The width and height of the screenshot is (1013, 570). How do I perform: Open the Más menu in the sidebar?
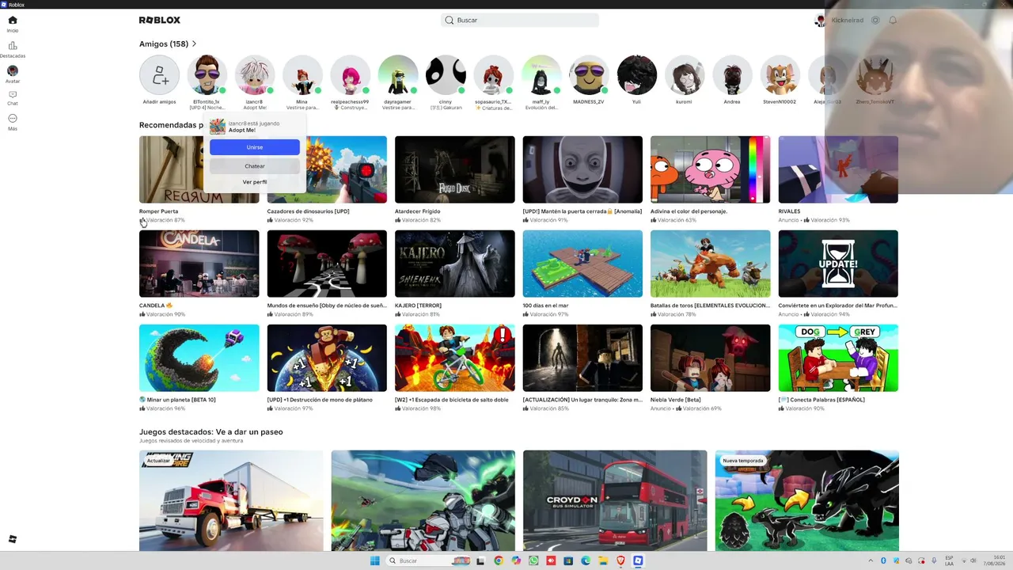pos(13,122)
